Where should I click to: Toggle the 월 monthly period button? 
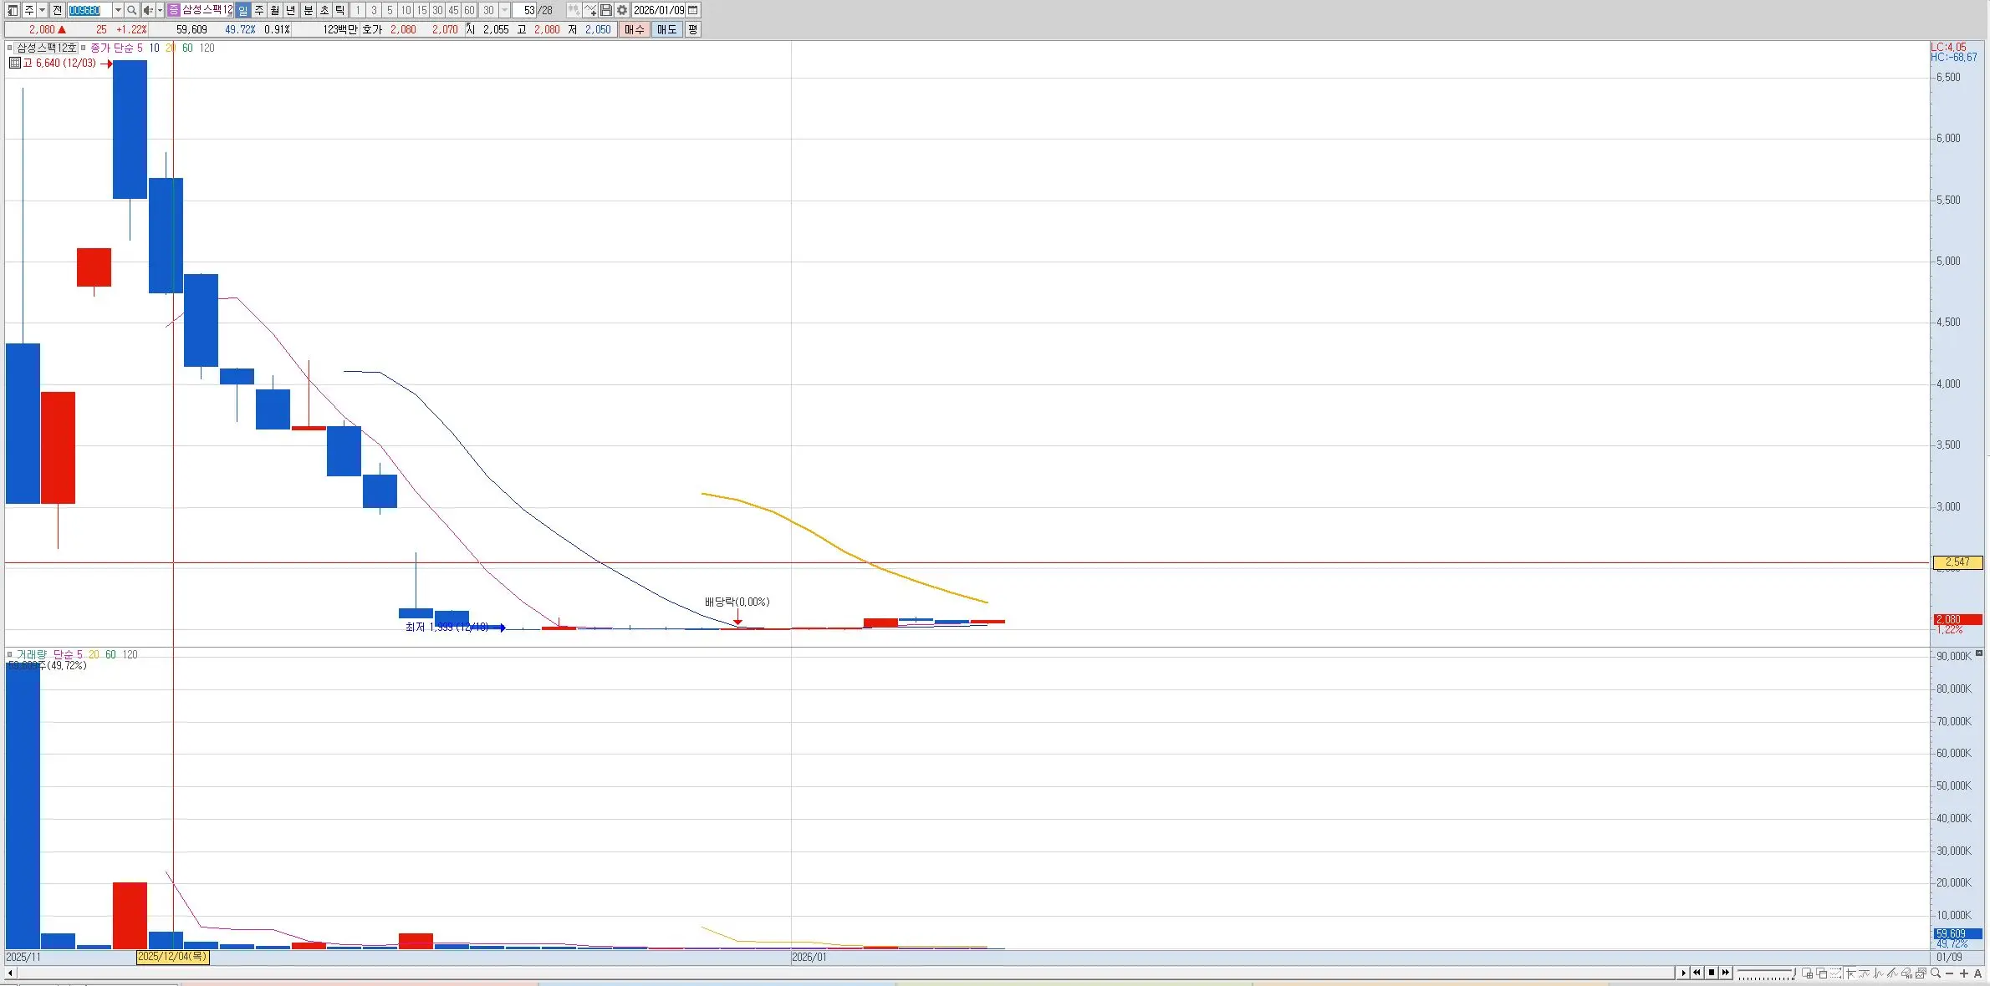[274, 10]
